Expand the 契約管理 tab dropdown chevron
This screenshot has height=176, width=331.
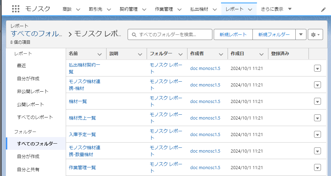[x=144, y=9]
